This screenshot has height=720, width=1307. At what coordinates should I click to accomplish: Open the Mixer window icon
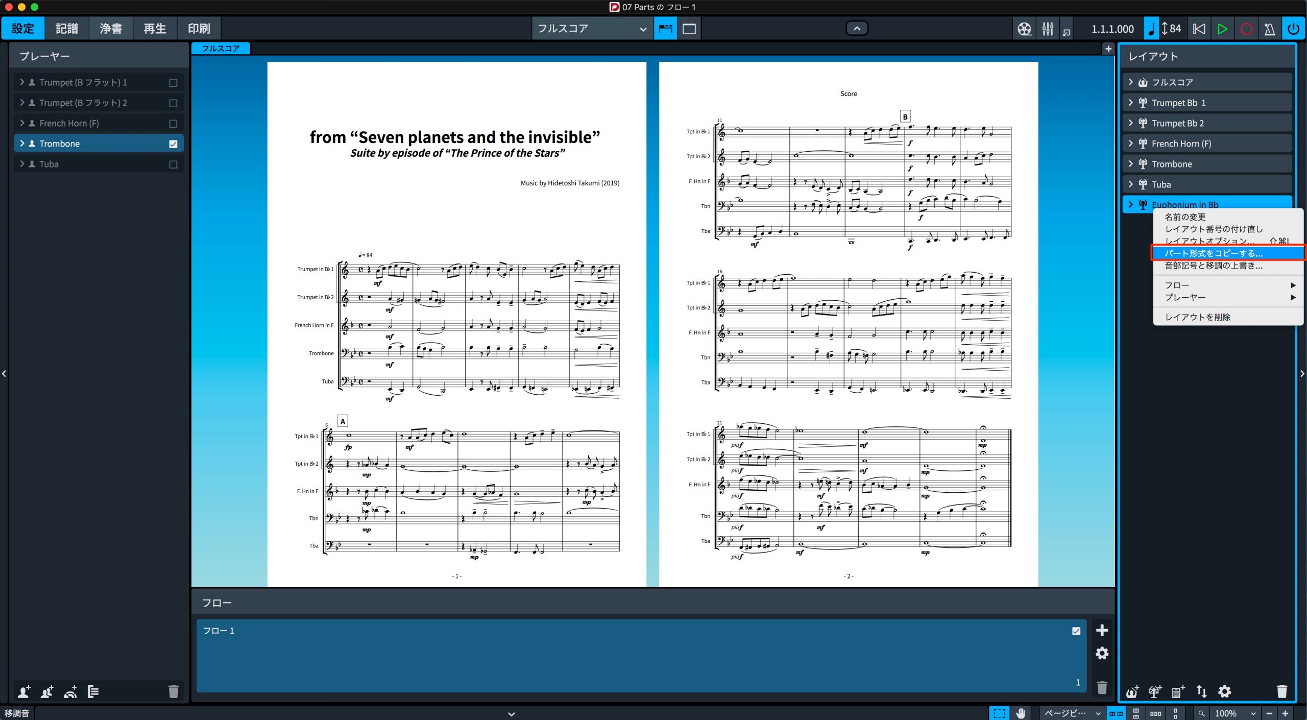[x=1048, y=29]
